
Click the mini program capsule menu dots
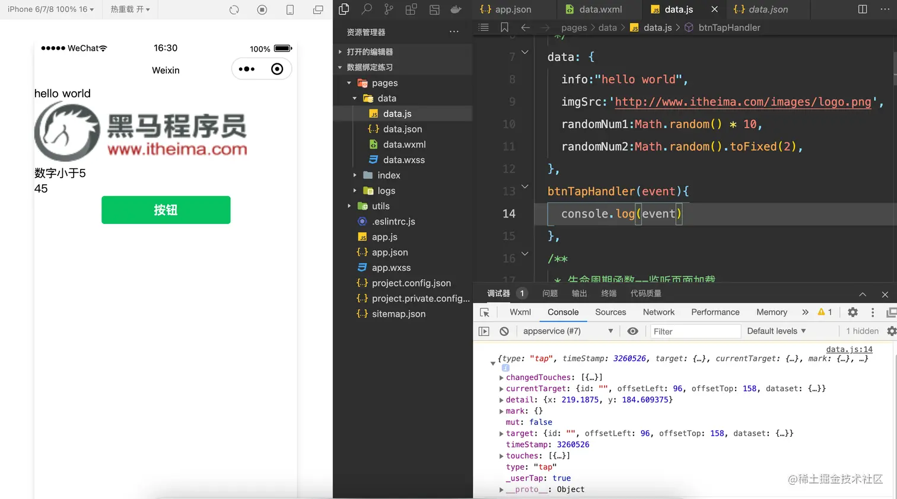247,69
